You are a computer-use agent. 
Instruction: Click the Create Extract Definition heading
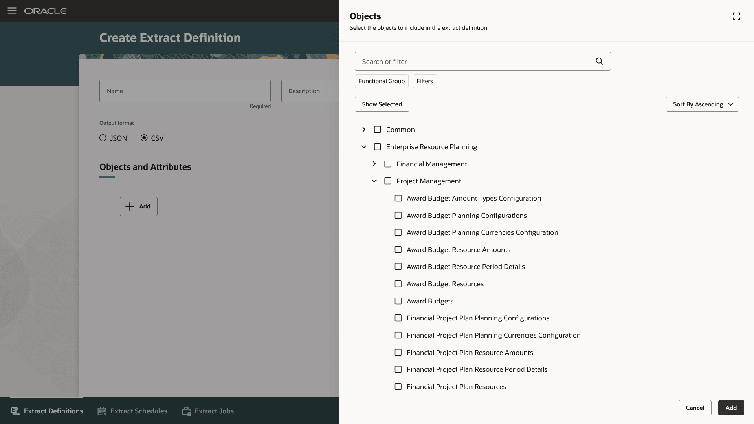170,38
